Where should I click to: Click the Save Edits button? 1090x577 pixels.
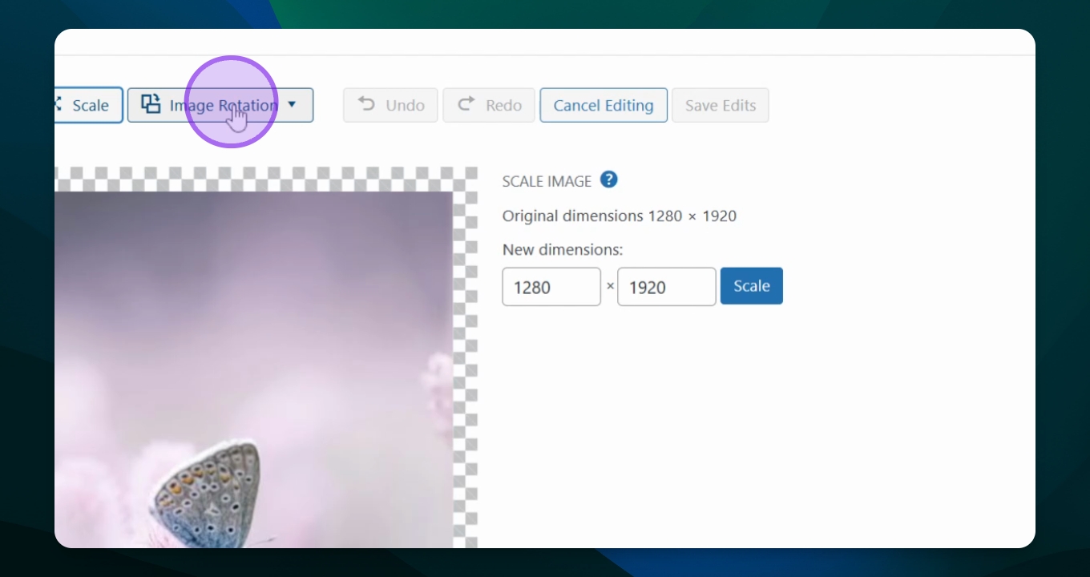pos(721,105)
